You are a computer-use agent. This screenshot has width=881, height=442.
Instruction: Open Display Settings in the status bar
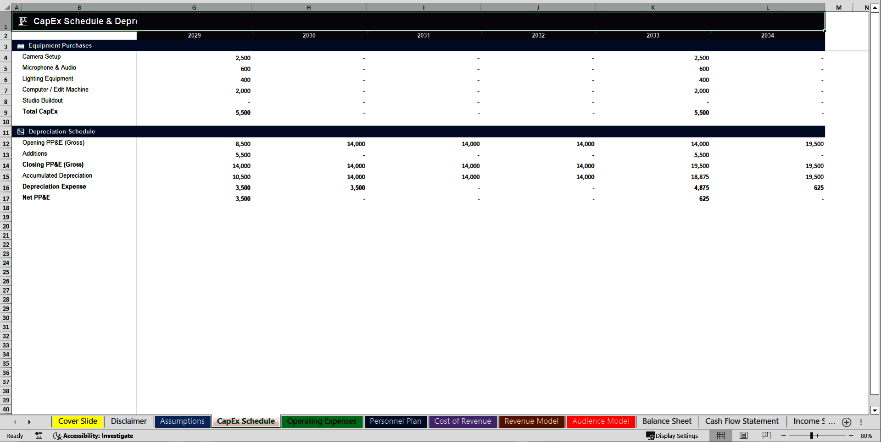[672, 436]
